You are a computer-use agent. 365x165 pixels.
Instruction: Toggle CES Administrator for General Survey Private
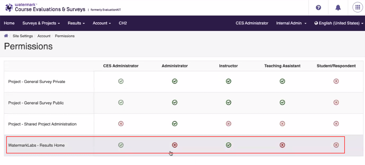[x=121, y=81]
